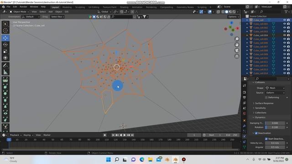This screenshot has height=164, width=292.
Task: Disable render camera icon for Cube_cell.007
Action: (x=288, y=46)
